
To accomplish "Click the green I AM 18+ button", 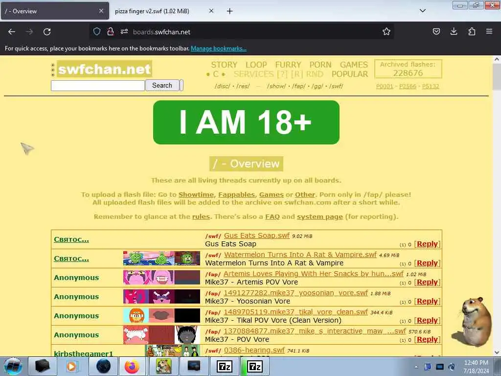I will coord(246,122).
